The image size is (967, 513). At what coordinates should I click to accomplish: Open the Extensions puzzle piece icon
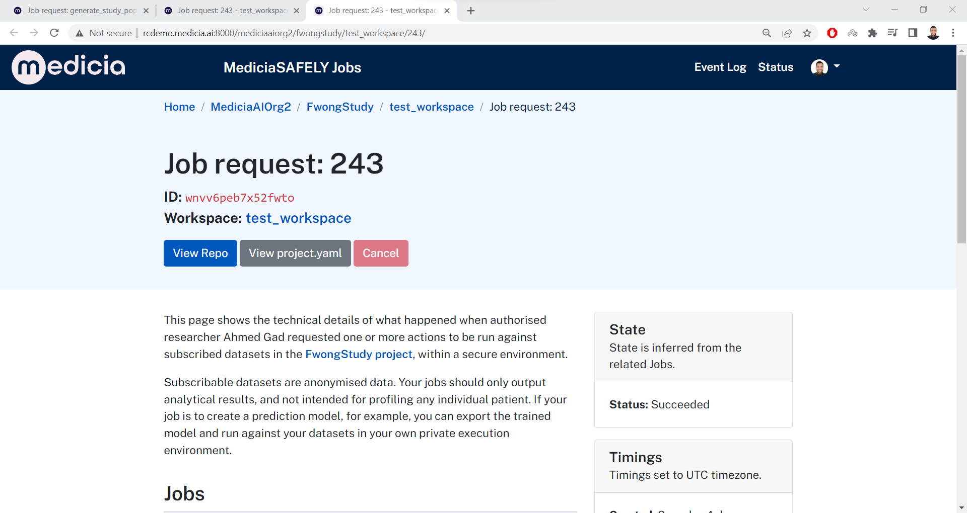coord(872,33)
